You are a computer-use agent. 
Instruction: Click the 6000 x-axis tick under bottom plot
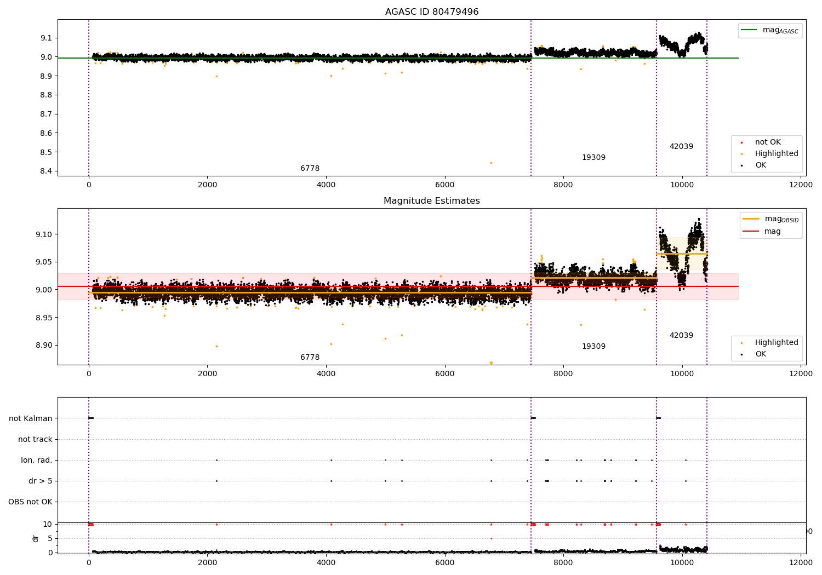coord(444,561)
